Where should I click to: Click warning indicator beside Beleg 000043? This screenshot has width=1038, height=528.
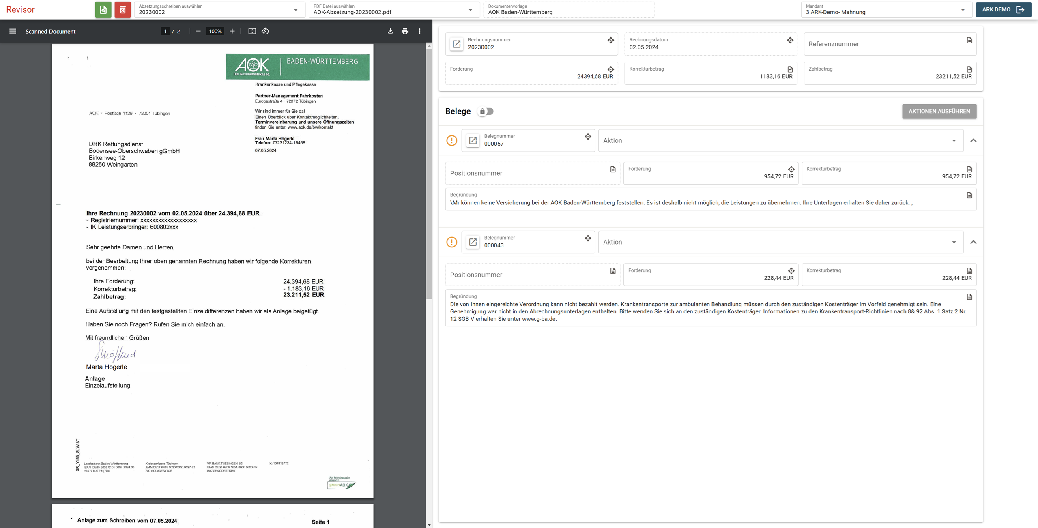(x=451, y=242)
